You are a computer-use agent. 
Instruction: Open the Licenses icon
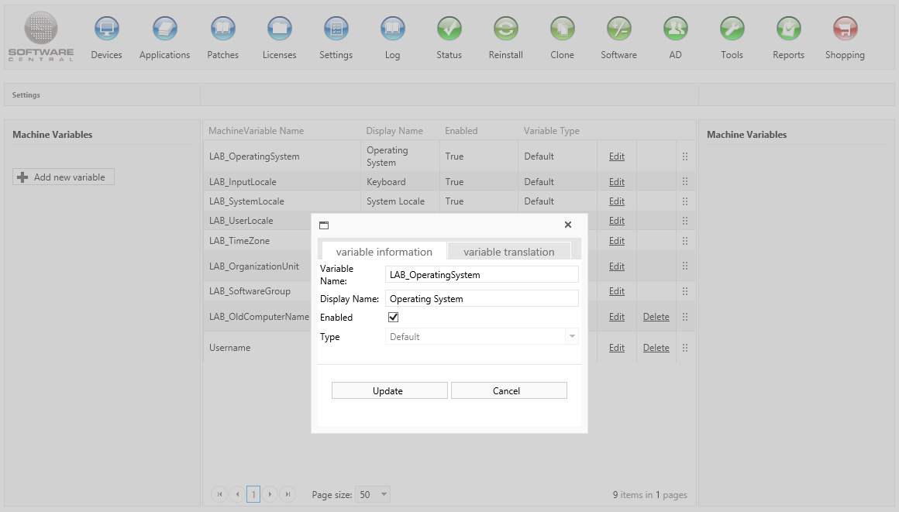[x=279, y=29]
